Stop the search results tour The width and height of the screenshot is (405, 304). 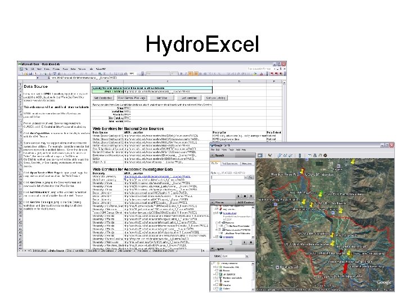pyautogui.click(x=245, y=196)
